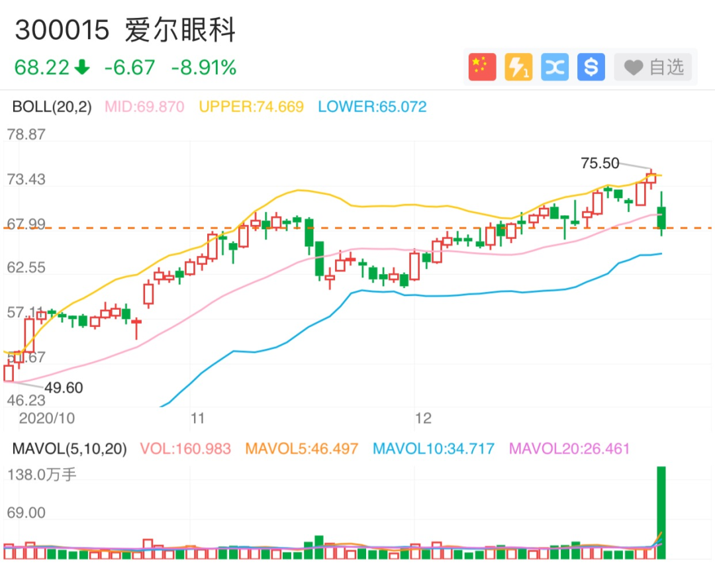Click the 69.00 volume axis label

(26, 512)
